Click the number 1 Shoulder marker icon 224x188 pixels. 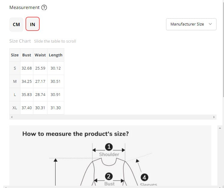[109, 147]
